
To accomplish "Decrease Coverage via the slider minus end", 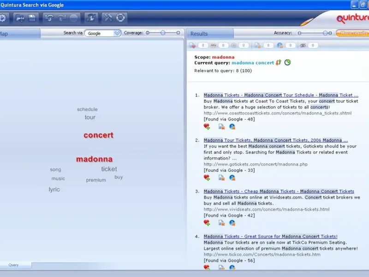I will [x=148, y=33].
